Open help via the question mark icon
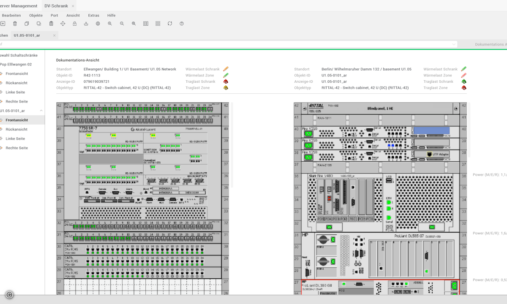 [x=182, y=24]
